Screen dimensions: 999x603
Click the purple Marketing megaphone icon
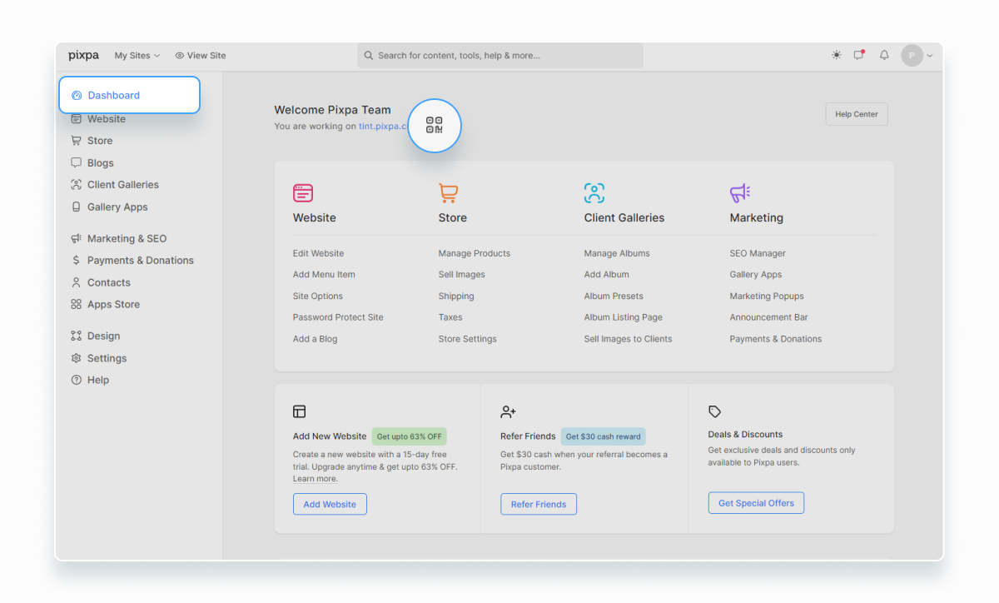[x=740, y=193]
